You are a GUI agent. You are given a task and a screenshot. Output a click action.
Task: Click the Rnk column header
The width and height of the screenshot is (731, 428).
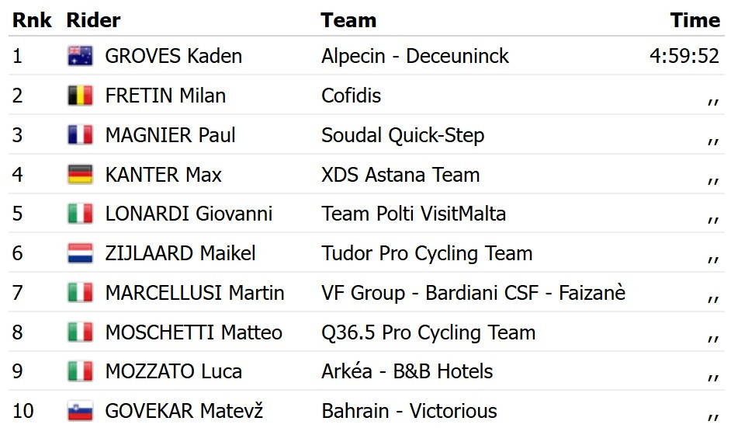32,21
